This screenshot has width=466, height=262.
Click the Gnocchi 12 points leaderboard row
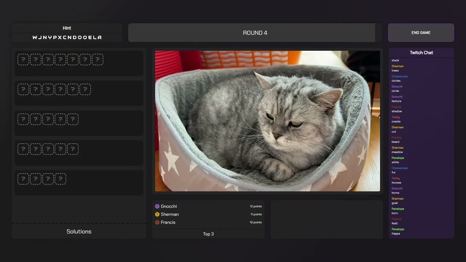click(x=208, y=206)
